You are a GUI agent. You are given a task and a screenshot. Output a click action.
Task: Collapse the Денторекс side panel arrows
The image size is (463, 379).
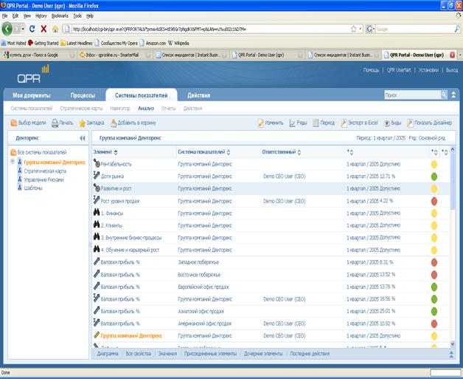[x=83, y=138]
